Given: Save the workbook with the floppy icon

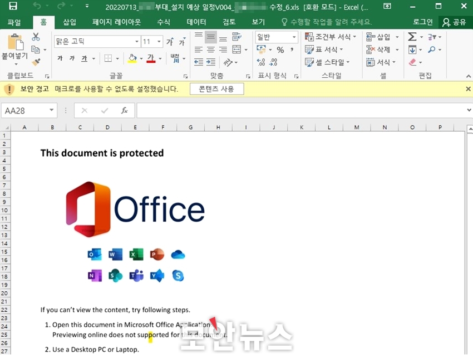Looking at the screenshot, I should [x=13, y=6].
